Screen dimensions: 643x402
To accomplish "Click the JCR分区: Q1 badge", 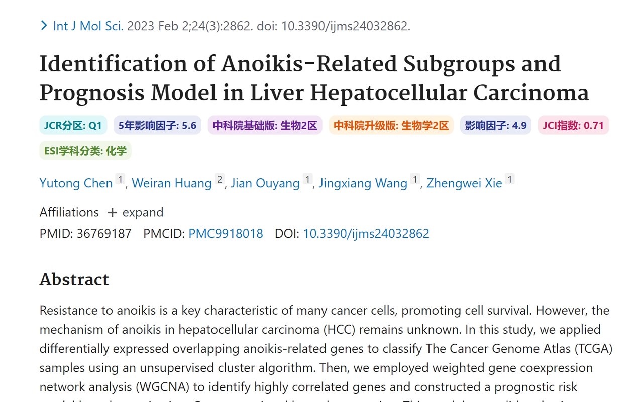I will click(x=73, y=125).
